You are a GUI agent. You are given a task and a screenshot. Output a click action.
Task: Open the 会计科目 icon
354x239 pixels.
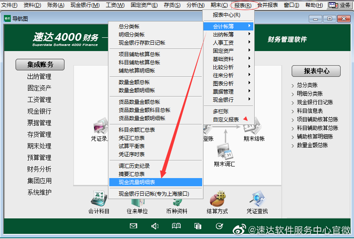(x=99, y=200)
